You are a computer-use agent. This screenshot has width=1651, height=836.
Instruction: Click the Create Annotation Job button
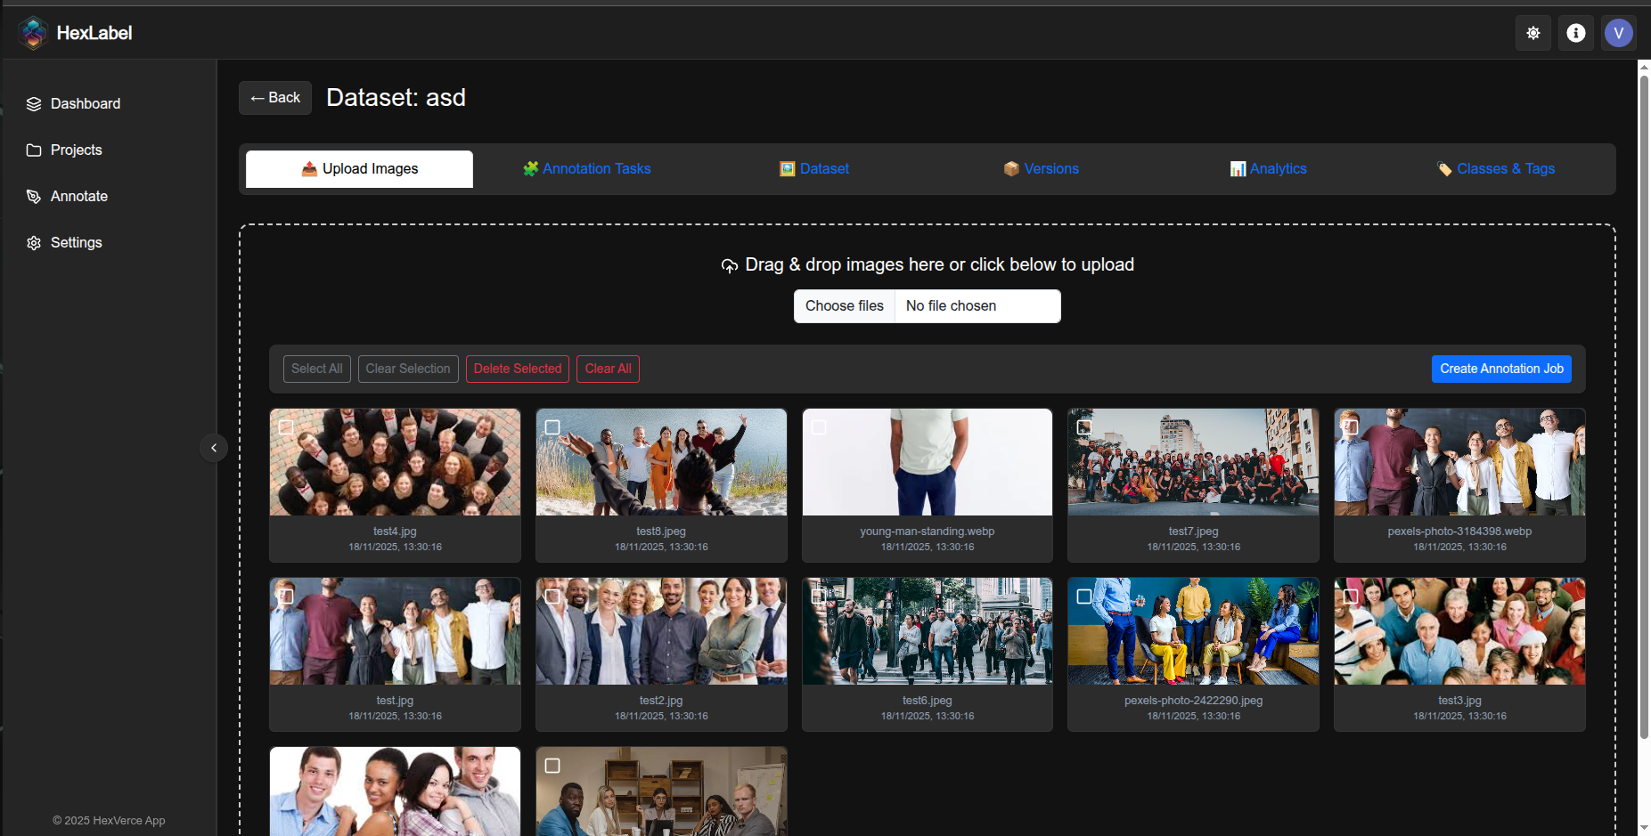click(1500, 369)
